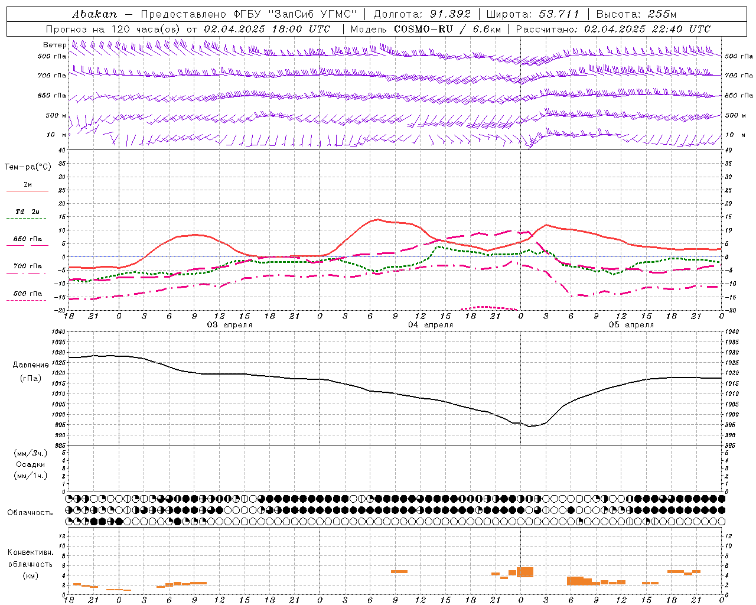Click the "Abakan" station title
The width and height of the screenshot is (756, 605).
94,14
